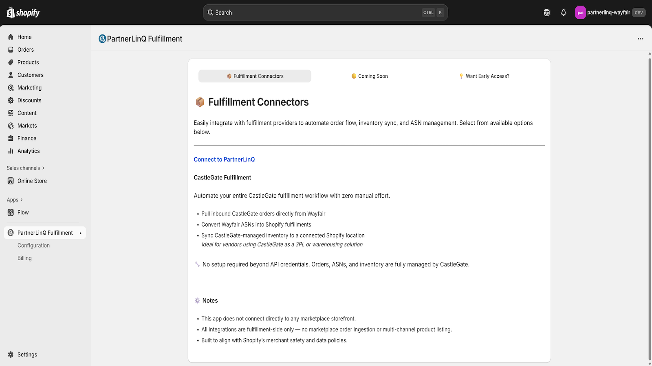
Task: Switch to Want Early Access tab
Action: tap(484, 76)
